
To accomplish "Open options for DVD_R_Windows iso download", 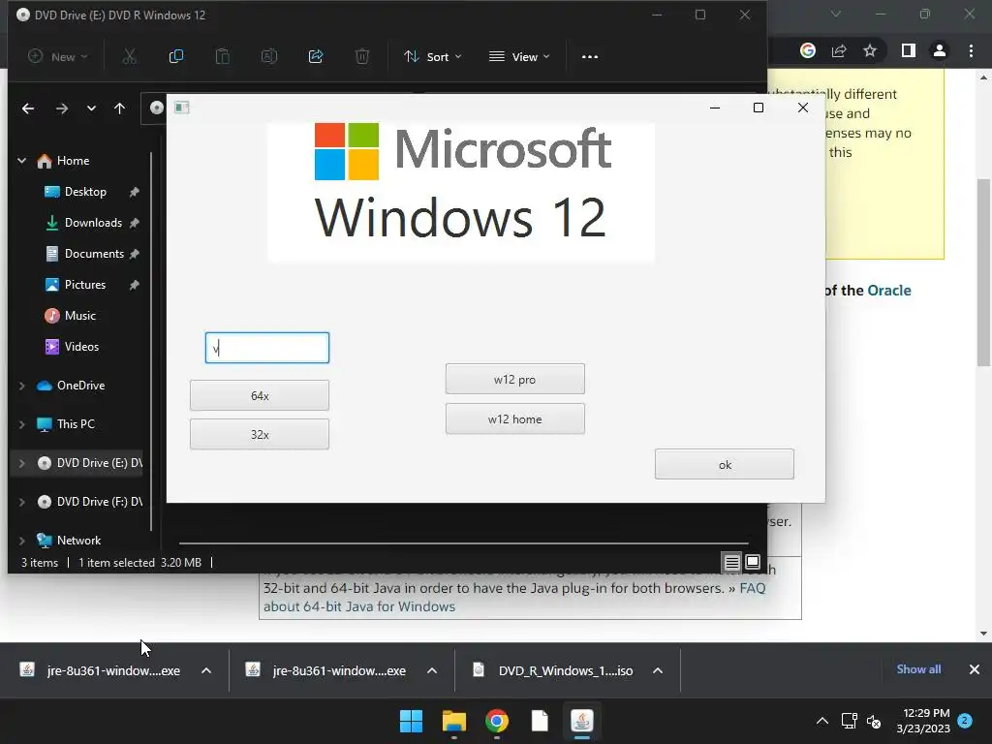I will (658, 670).
